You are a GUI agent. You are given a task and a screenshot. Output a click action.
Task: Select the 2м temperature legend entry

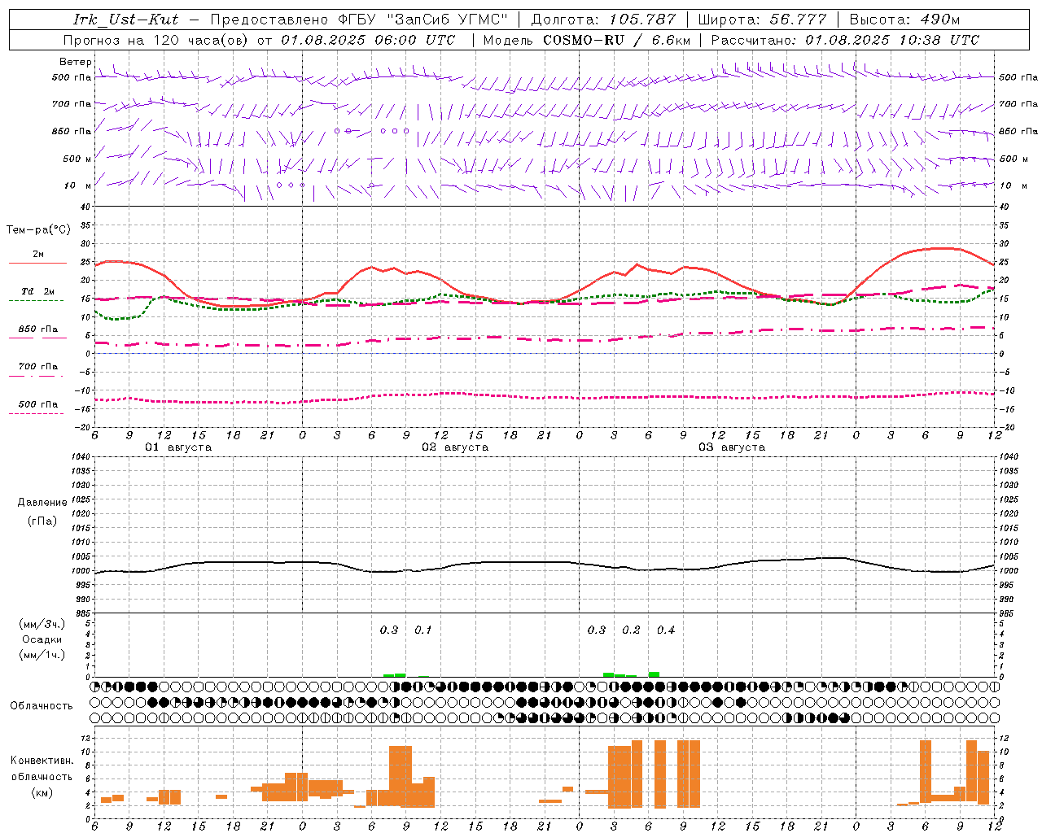pos(38,254)
